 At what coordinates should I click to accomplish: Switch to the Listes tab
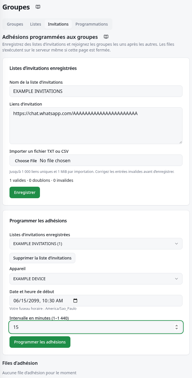pos(36,24)
